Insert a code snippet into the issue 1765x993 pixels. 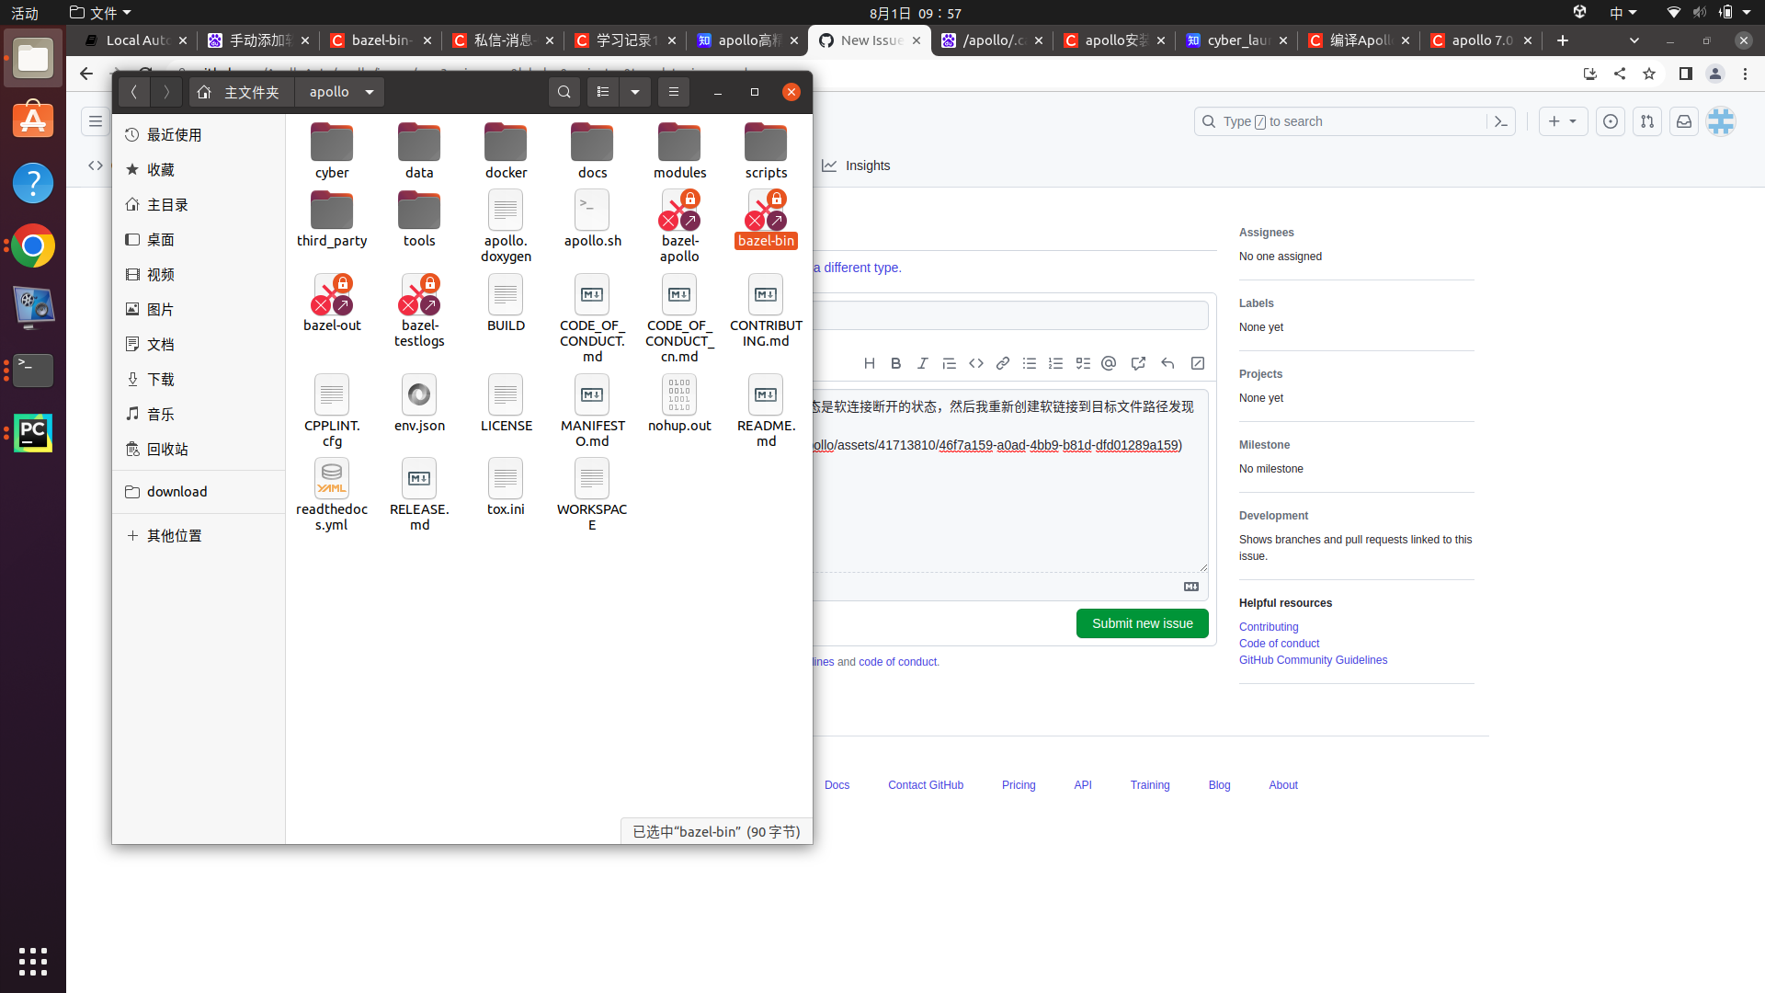tap(975, 363)
